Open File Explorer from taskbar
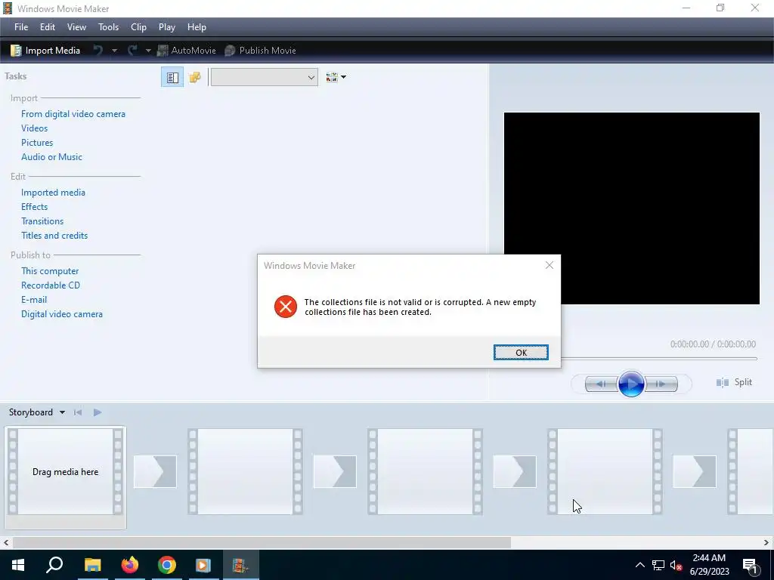The height and width of the screenshot is (580, 774). click(92, 565)
